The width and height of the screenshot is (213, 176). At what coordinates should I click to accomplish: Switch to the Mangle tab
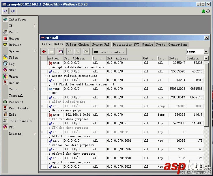tap(147, 44)
